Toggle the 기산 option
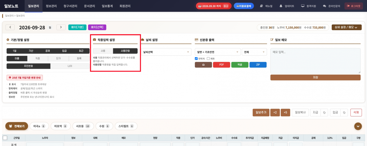The image size is (367, 146). [x=31, y=51]
